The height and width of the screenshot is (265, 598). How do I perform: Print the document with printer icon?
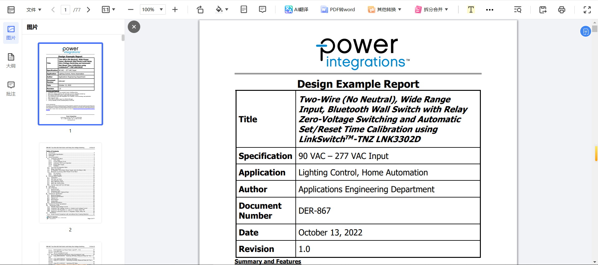[562, 10]
